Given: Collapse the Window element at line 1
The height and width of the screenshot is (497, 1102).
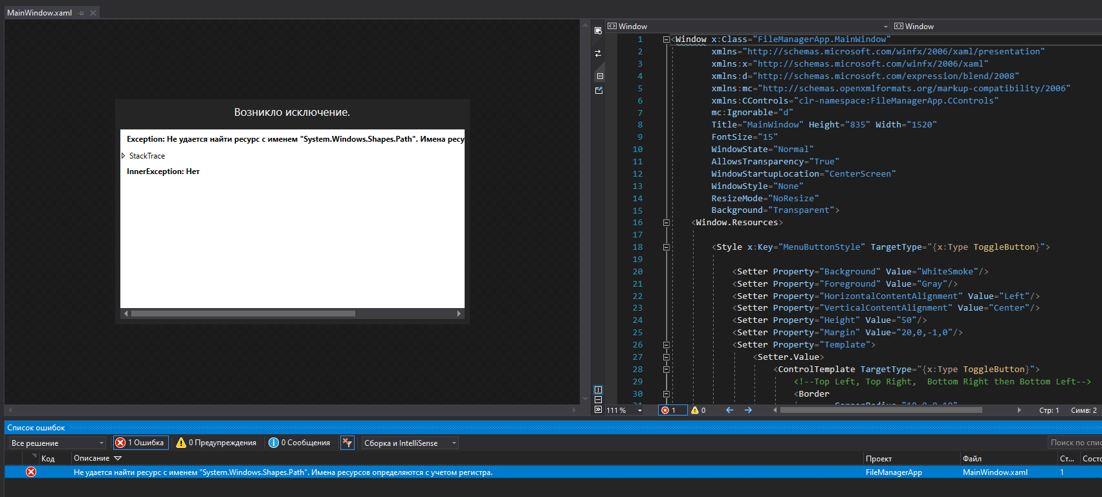Looking at the screenshot, I should [666, 39].
